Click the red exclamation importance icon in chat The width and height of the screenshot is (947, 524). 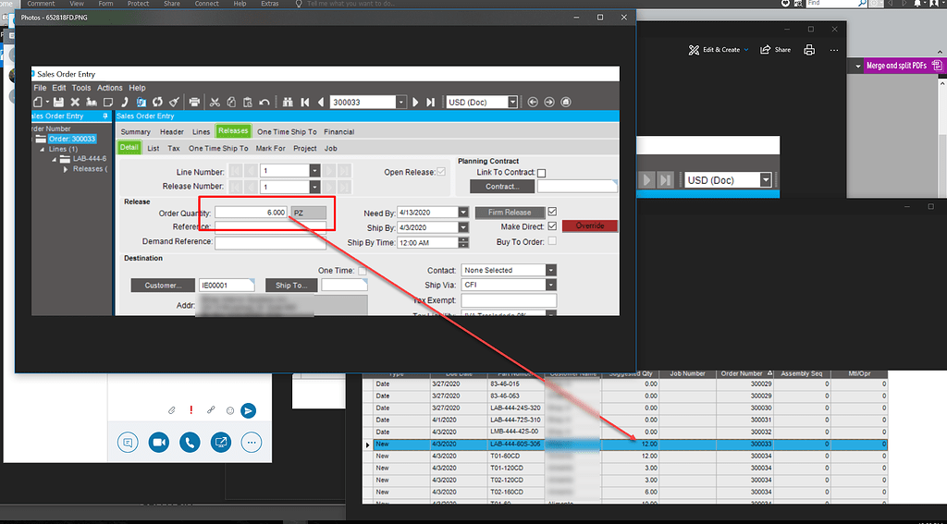[x=191, y=410]
